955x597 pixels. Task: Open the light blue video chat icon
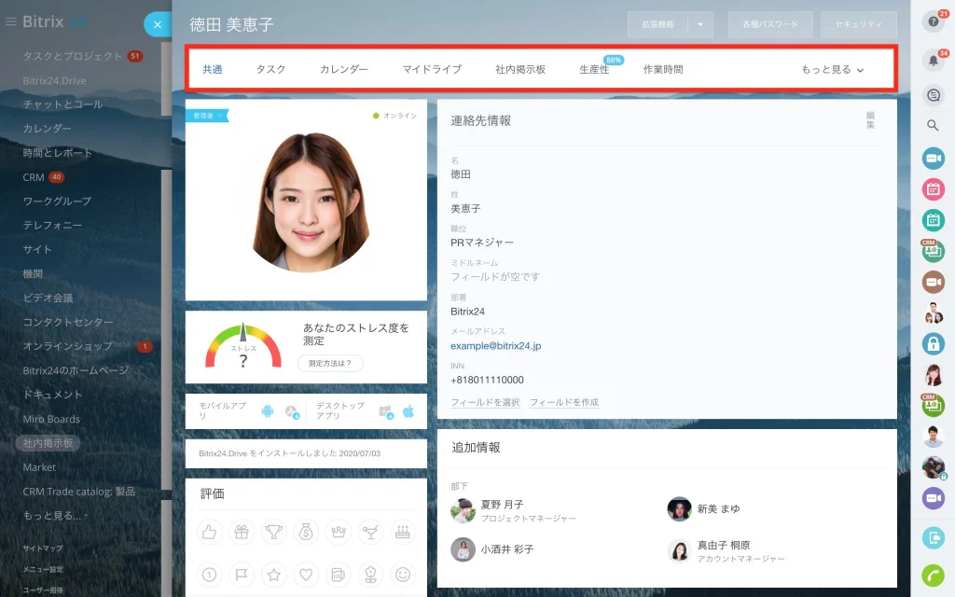933,159
